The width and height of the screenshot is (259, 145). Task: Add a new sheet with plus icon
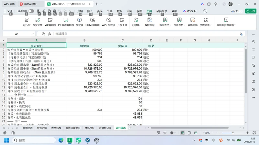[x=130, y=128]
